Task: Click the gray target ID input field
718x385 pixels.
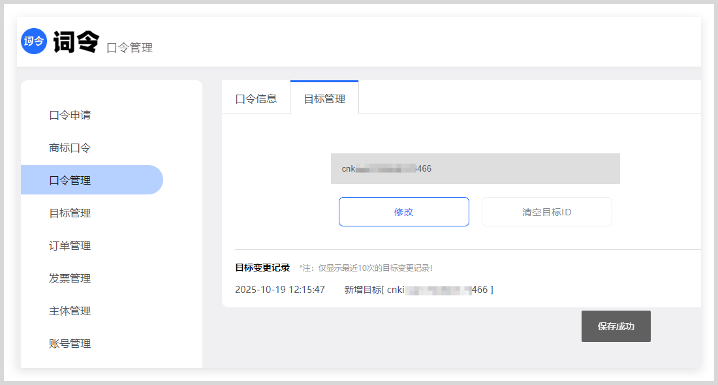Action: point(475,169)
